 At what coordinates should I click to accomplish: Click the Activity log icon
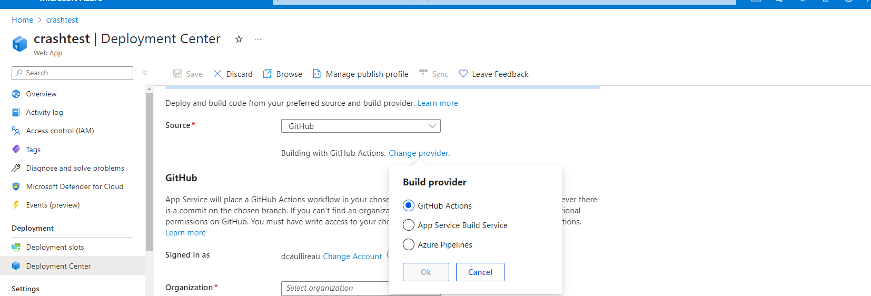16,112
